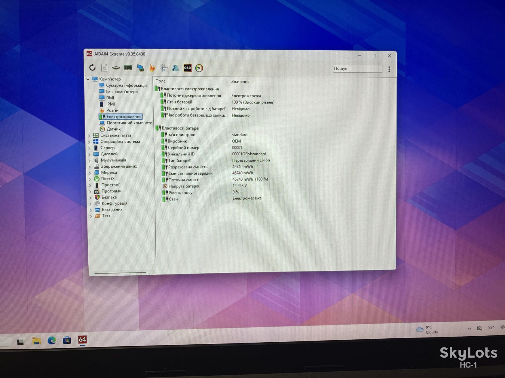Open Microsoft Store from the taskbar

(x=67, y=340)
